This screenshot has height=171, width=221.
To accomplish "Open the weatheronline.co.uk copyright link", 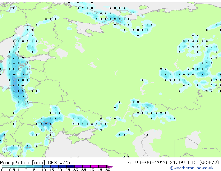I will click(x=192, y=168).
